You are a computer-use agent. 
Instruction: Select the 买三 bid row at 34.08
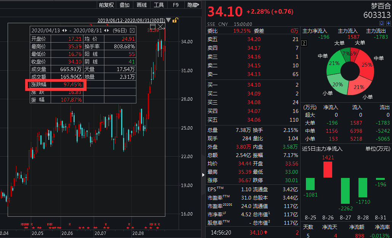pyautogui.click(x=253, y=102)
